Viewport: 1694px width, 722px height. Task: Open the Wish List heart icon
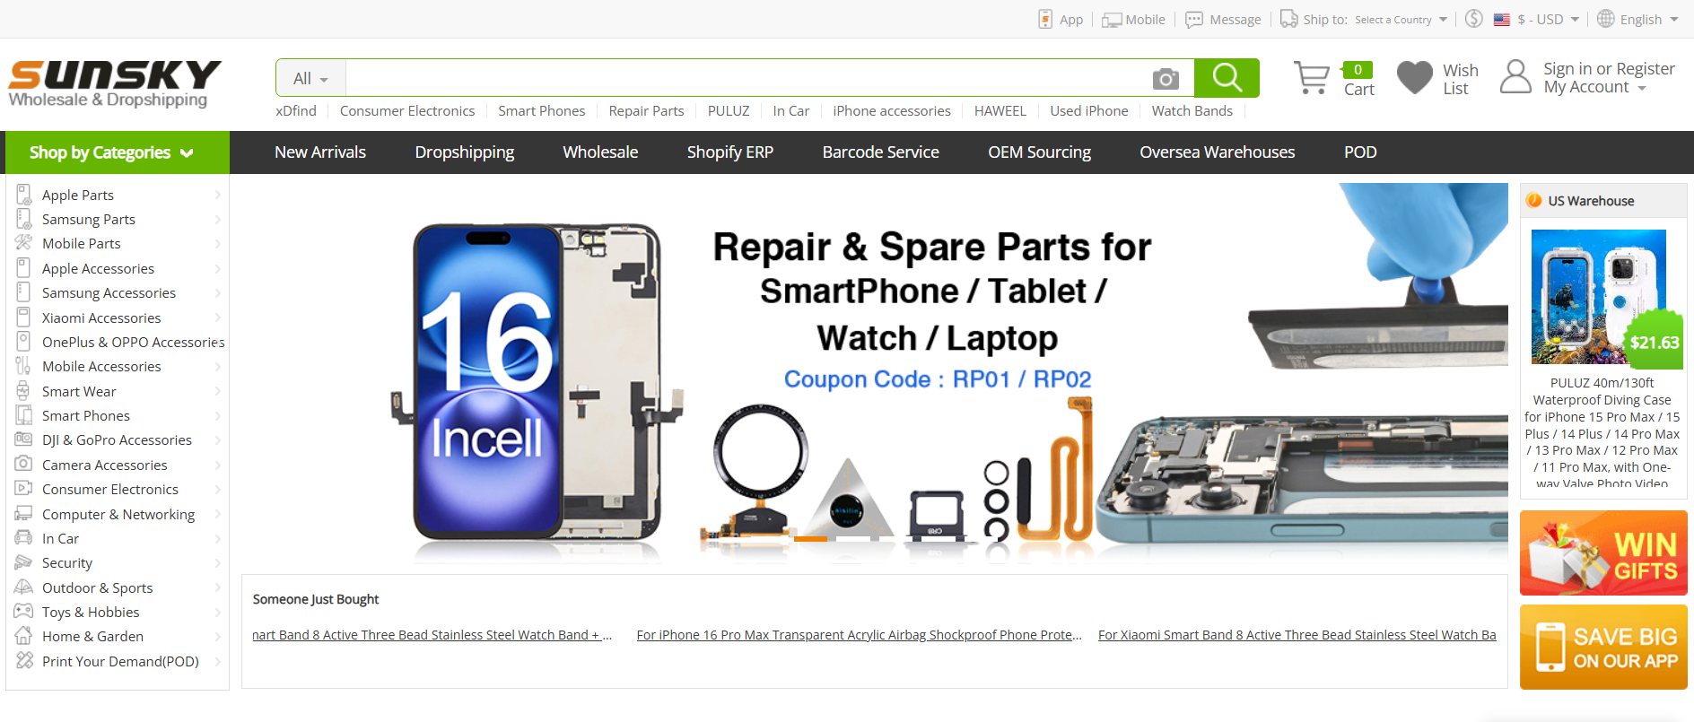(x=1415, y=78)
